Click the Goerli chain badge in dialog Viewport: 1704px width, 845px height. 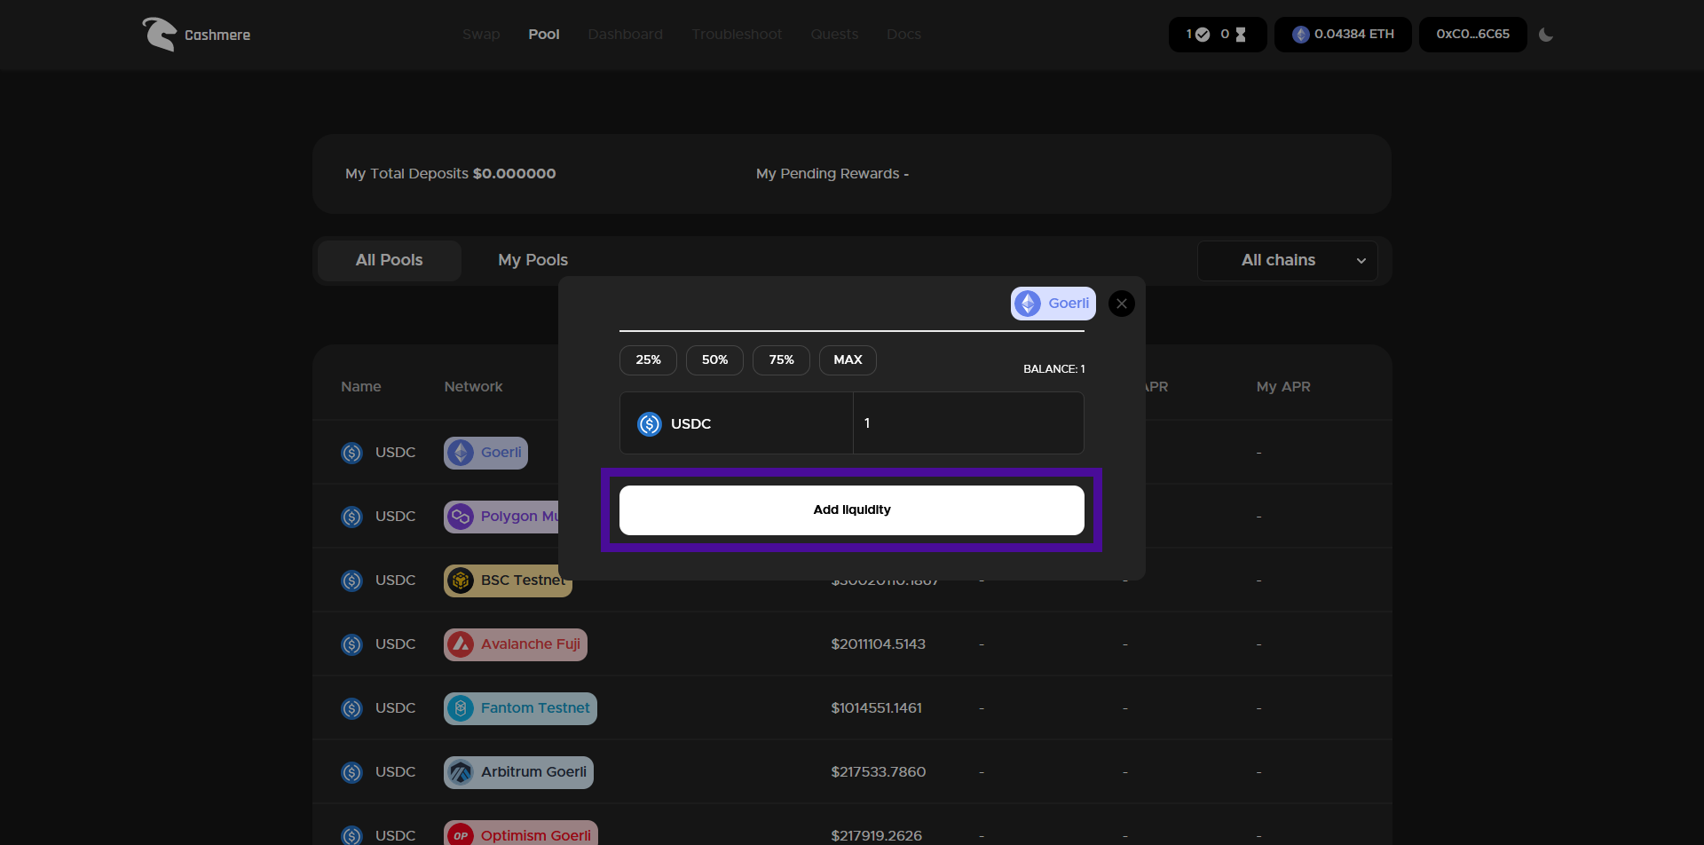[x=1053, y=304]
